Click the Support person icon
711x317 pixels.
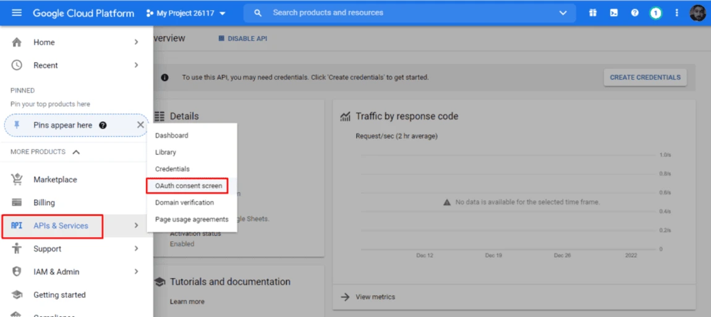17,248
